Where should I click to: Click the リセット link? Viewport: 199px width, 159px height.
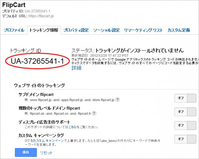pos(46,153)
